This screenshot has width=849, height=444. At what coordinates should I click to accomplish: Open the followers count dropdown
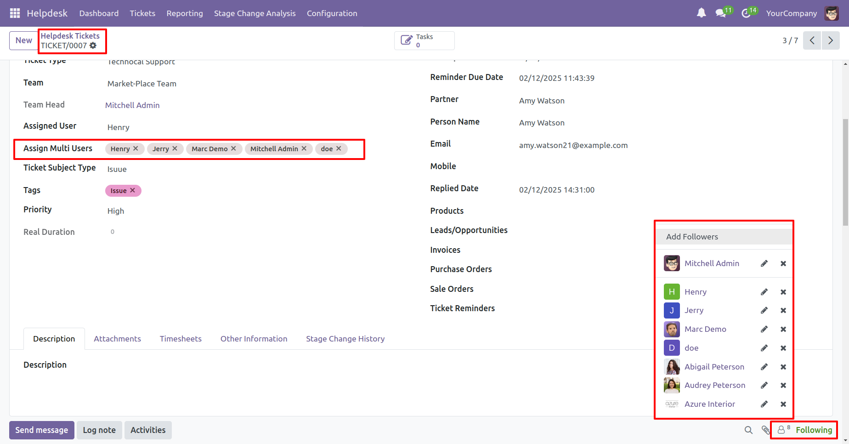tap(783, 430)
